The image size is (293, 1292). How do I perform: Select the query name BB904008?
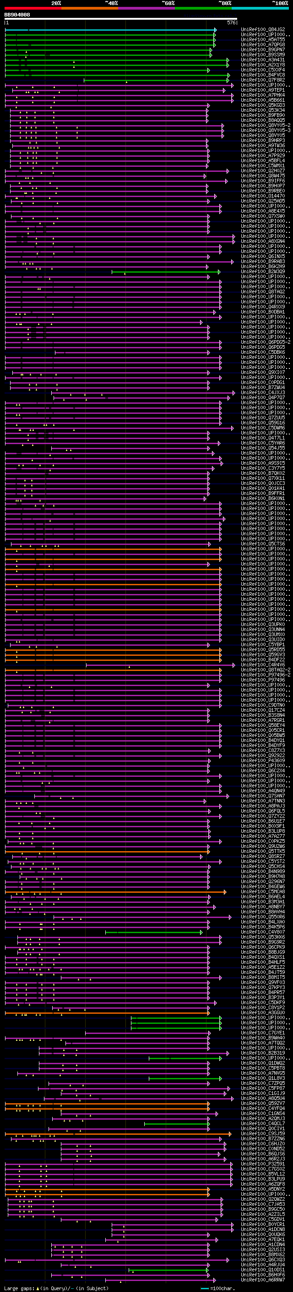point(17,15)
